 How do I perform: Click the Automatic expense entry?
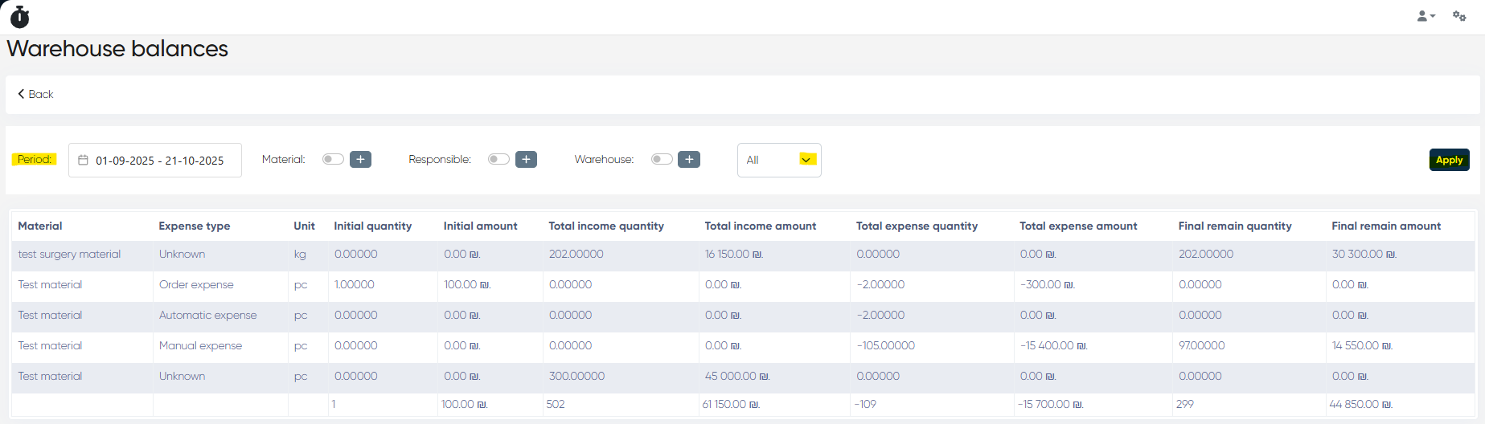pos(207,316)
